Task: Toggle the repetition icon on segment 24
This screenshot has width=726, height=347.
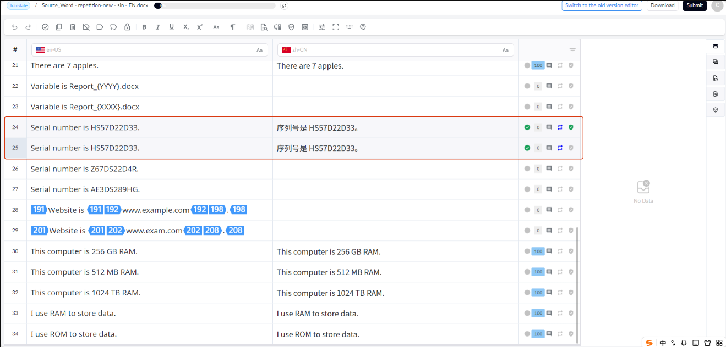Action: [x=560, y=127]
